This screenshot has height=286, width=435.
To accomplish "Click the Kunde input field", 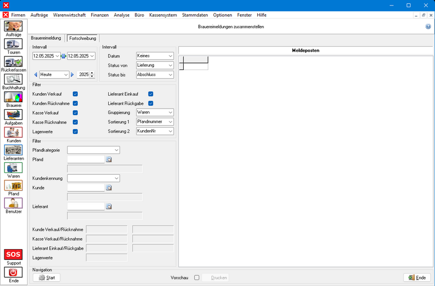I will (x=85, y=187).
